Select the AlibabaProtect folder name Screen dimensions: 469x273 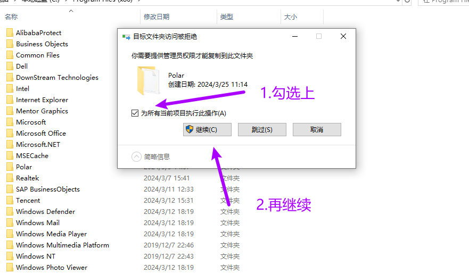(x=38, y=32)
